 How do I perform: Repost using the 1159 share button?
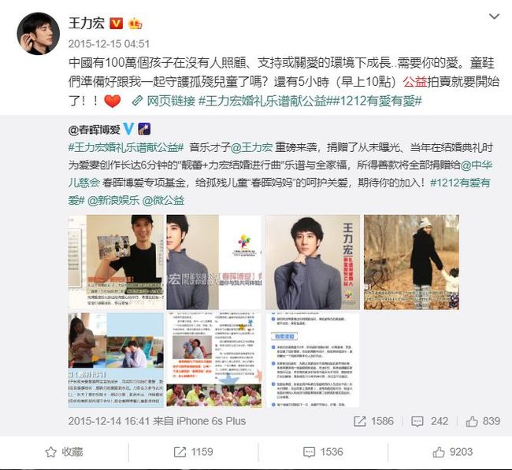coord(193,452)
